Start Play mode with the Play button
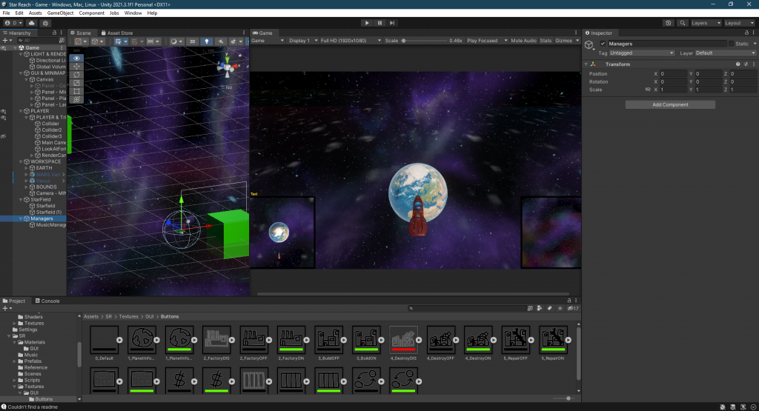759x411 pixels. click(367, 23)
